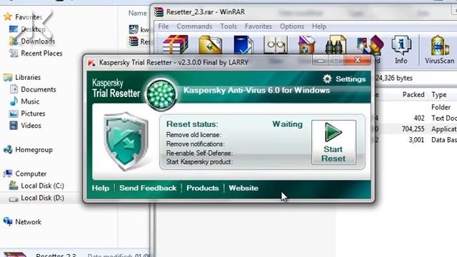Open WinRAR Help menu
The height and width of the screenshot is (257, 457).
point(319,26)
